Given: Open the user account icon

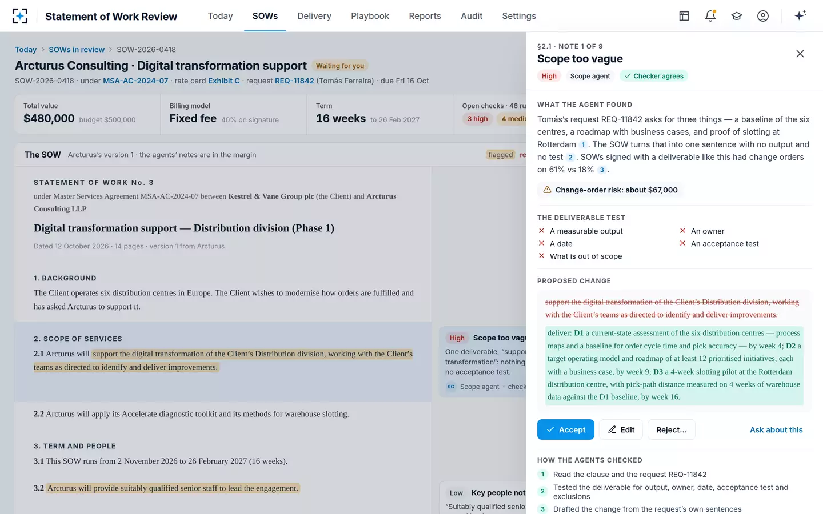Looking at the screenshot, I should [x=763, y=16].
